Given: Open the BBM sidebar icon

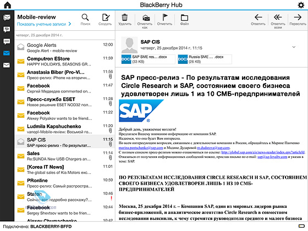Looking at the screenshot, I should click(7, 30).
